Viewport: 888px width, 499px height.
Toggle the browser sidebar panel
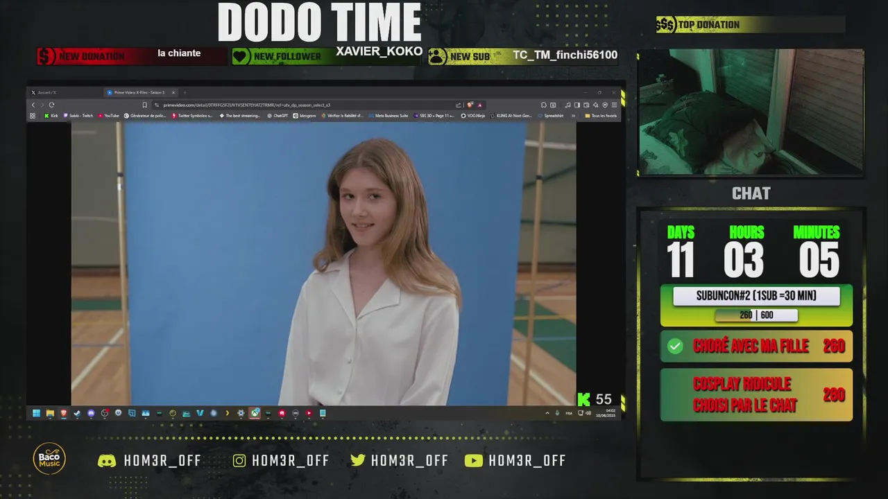click(577, 105)
